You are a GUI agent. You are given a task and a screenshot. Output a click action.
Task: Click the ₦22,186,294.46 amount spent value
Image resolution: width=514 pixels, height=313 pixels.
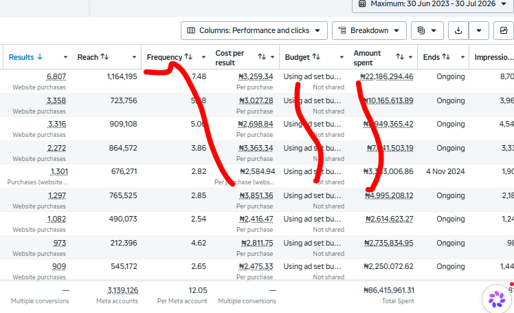tap(386, 77)
